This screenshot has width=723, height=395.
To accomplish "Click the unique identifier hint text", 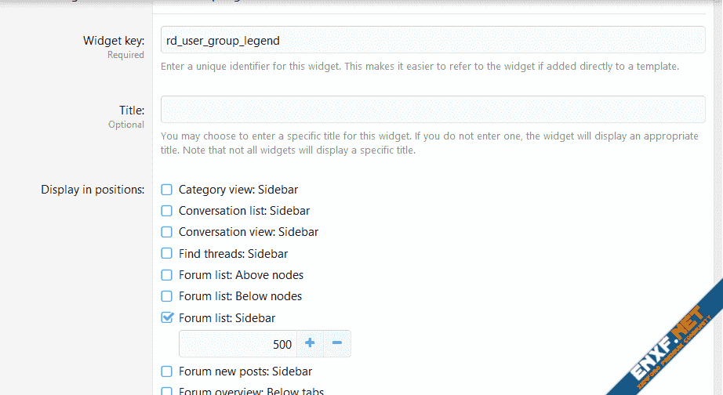I will (x=420, y=67).
